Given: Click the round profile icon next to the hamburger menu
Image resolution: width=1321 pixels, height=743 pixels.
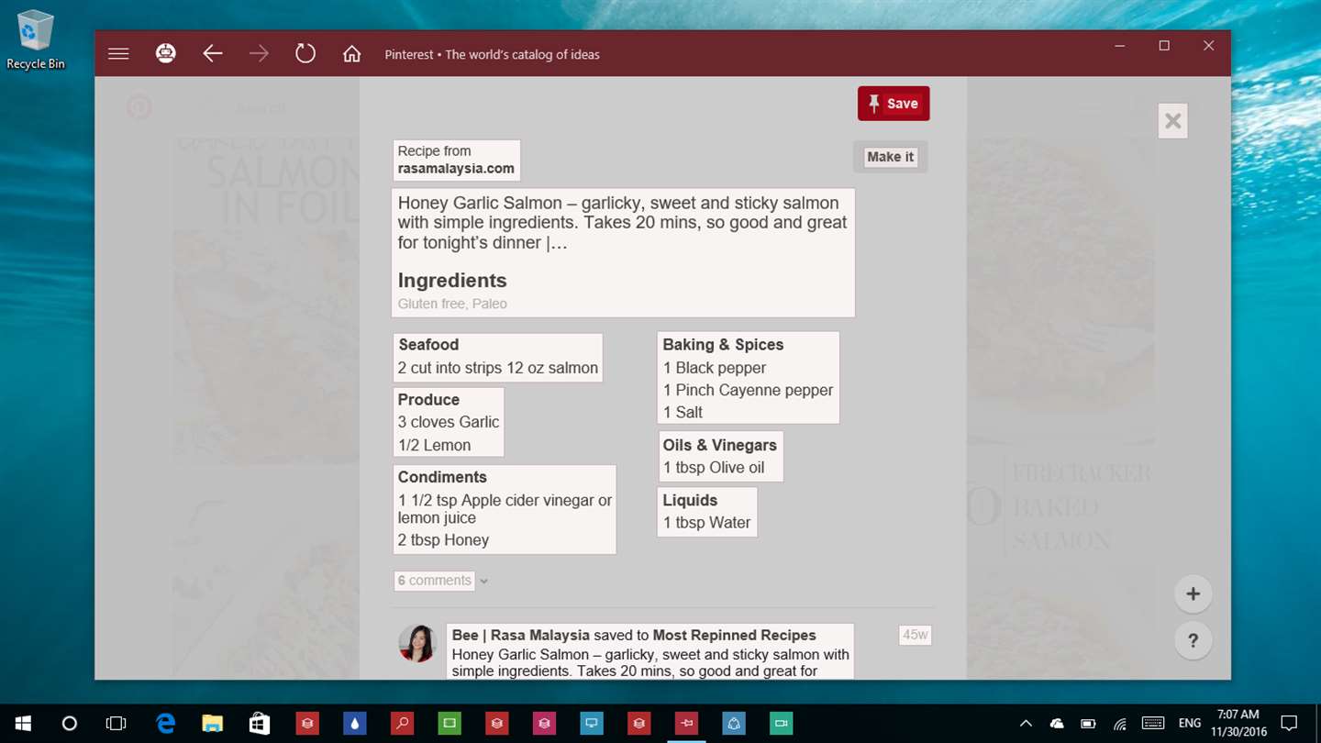Looking at the screenshot, I should [x=165, y=54].
